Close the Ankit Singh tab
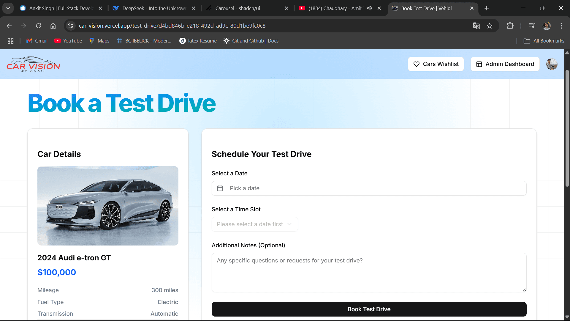Viewport: 570px width, 321px height. 100,8
